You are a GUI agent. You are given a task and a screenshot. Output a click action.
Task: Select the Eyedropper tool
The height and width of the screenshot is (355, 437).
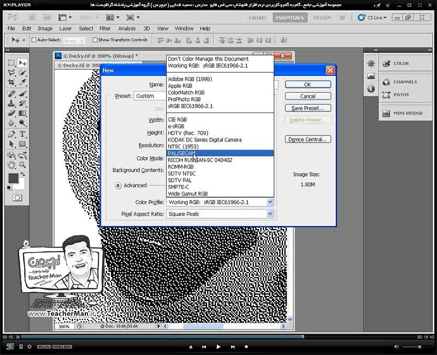(x=22, y=82)
